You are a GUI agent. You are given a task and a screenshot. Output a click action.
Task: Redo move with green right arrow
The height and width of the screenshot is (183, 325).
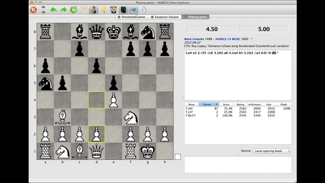tap(64, 10)
